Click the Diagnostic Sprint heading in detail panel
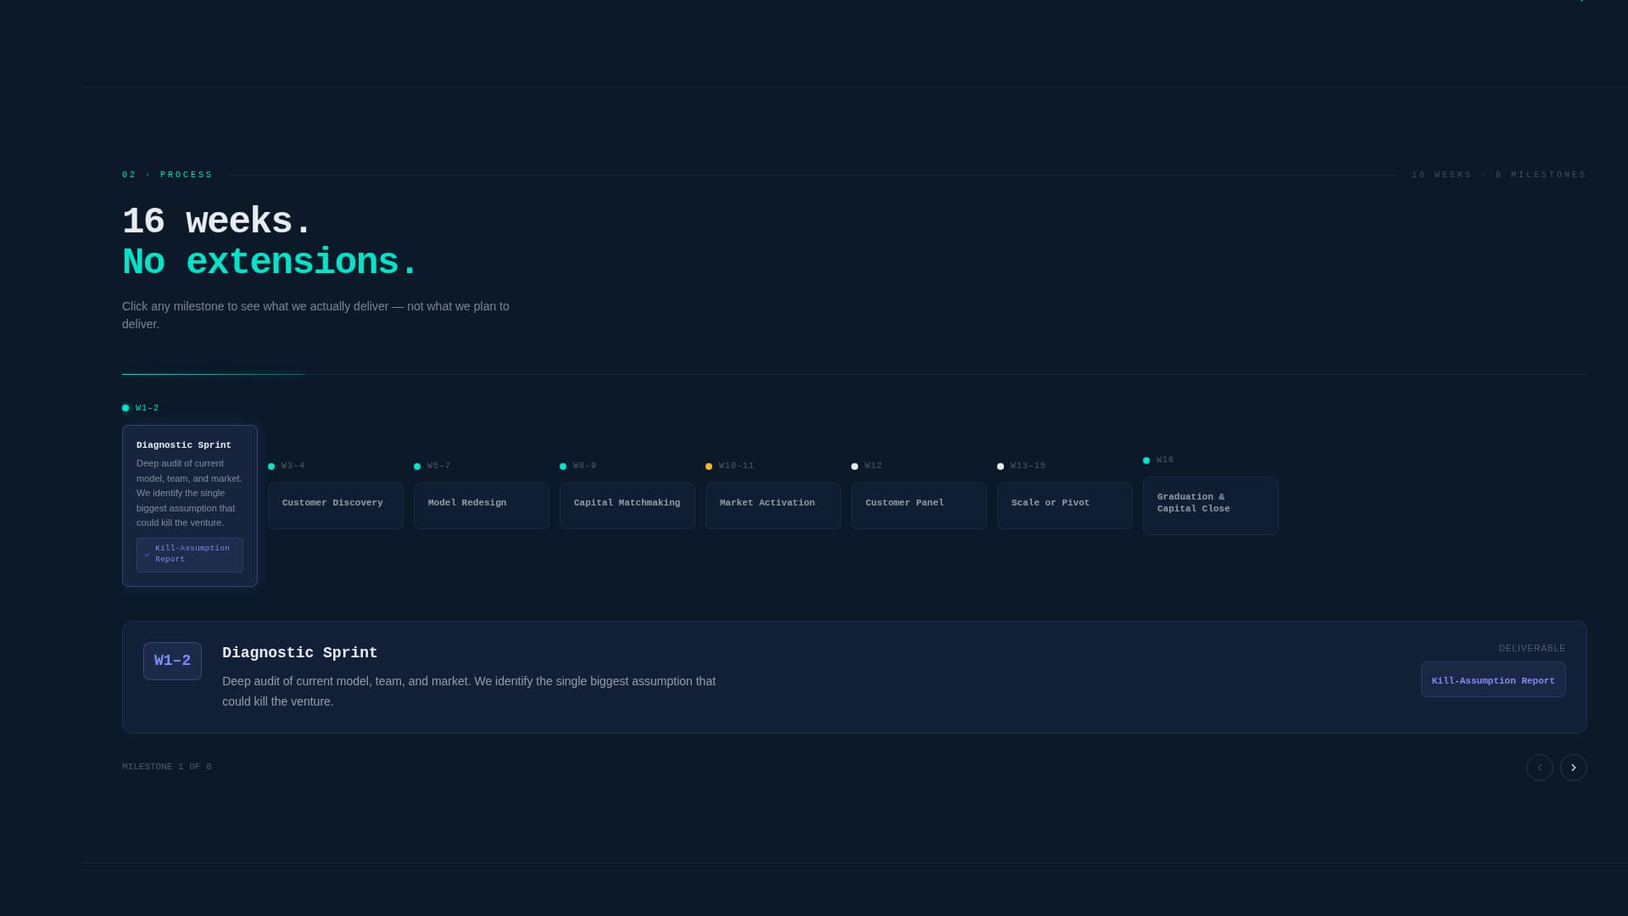The height and width of the screenshot is (916, 1628). coord(300,653)
